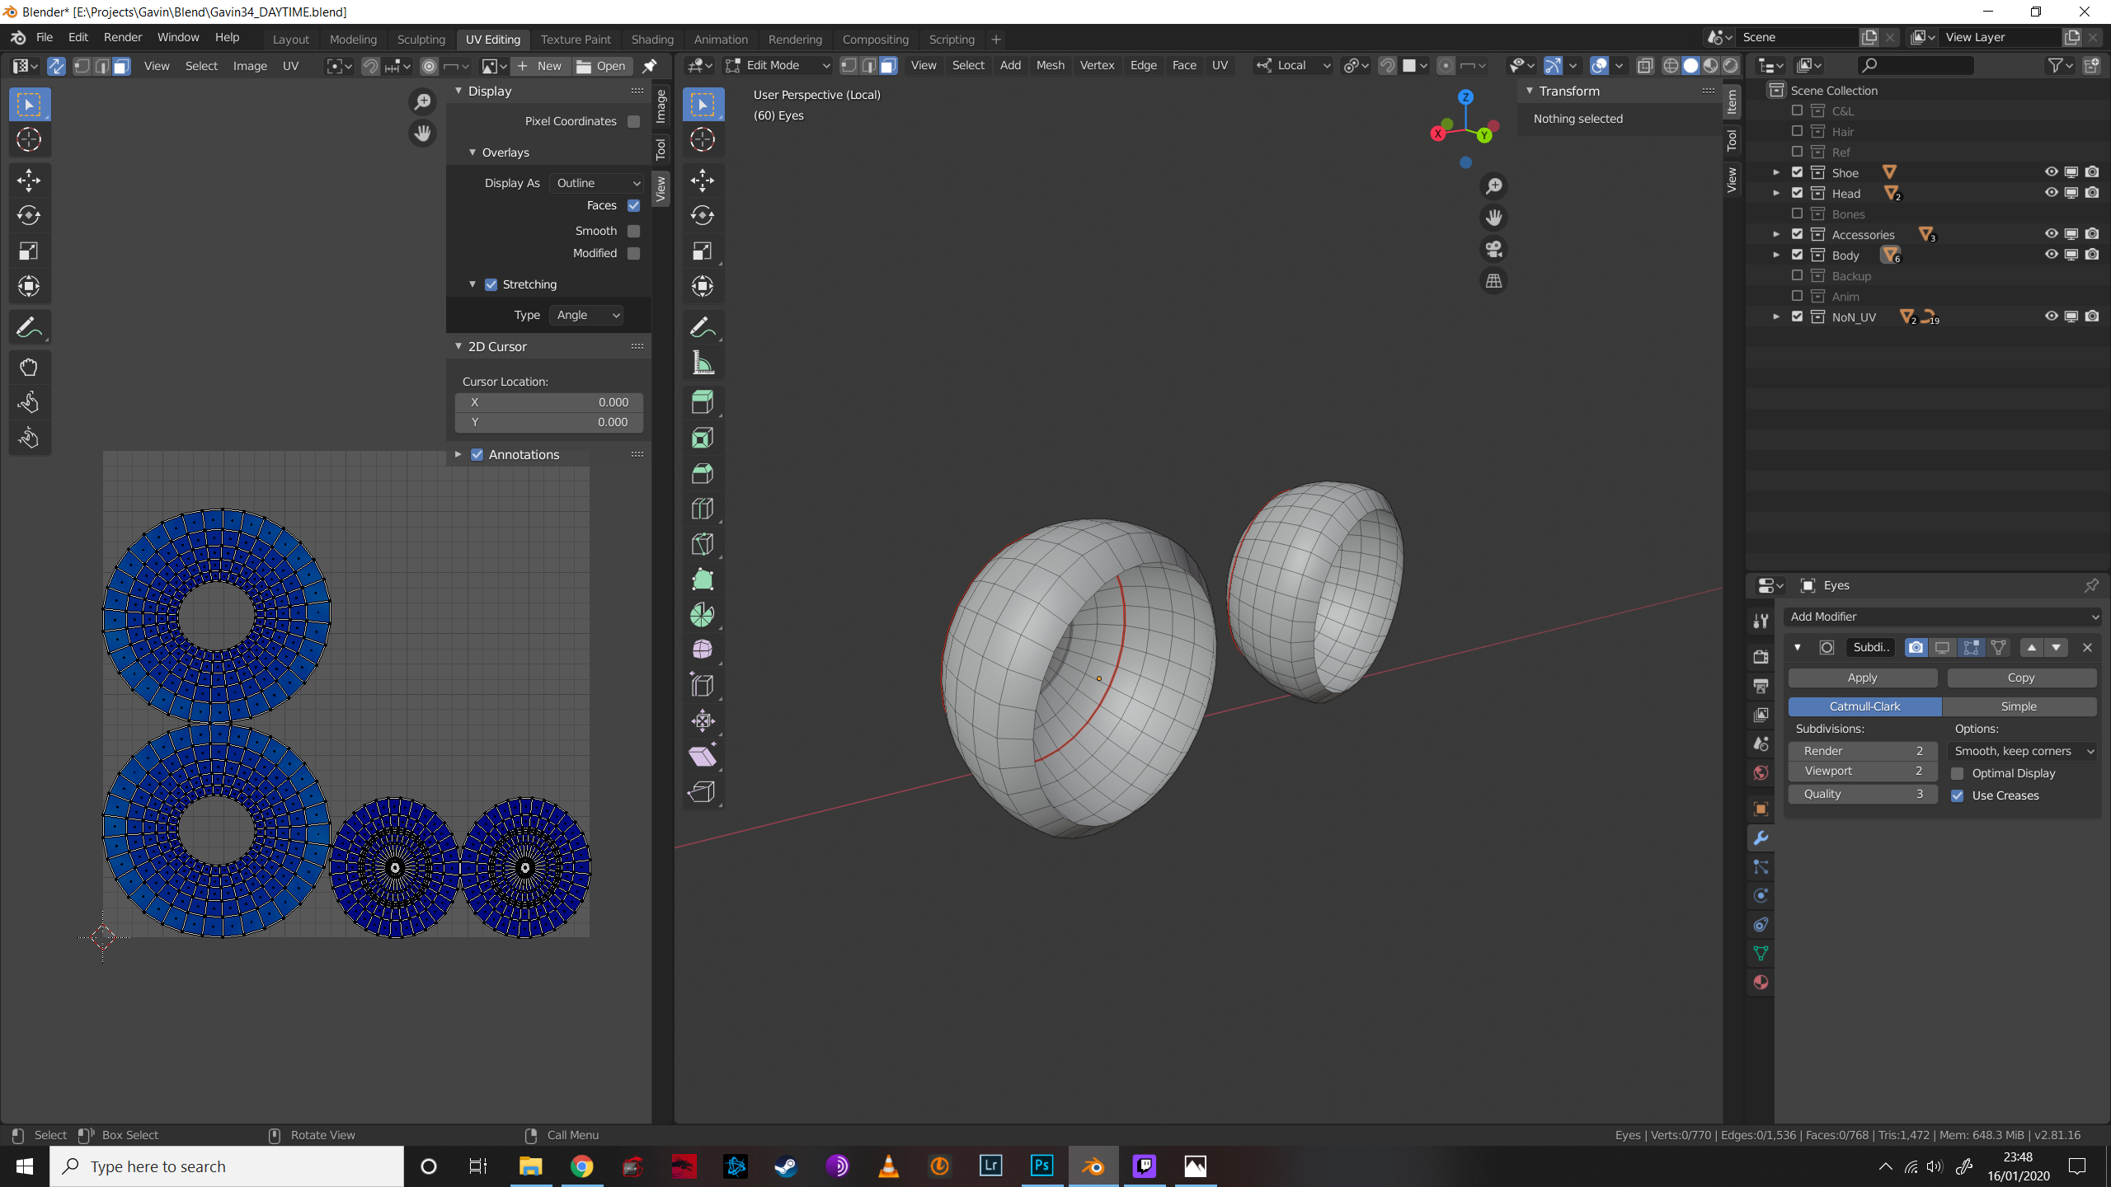Screen dimensions: 2111x1187
Task: Switch to the Texture Paint workspace tab
Action: pyautogui.click(x=576, y=39)
